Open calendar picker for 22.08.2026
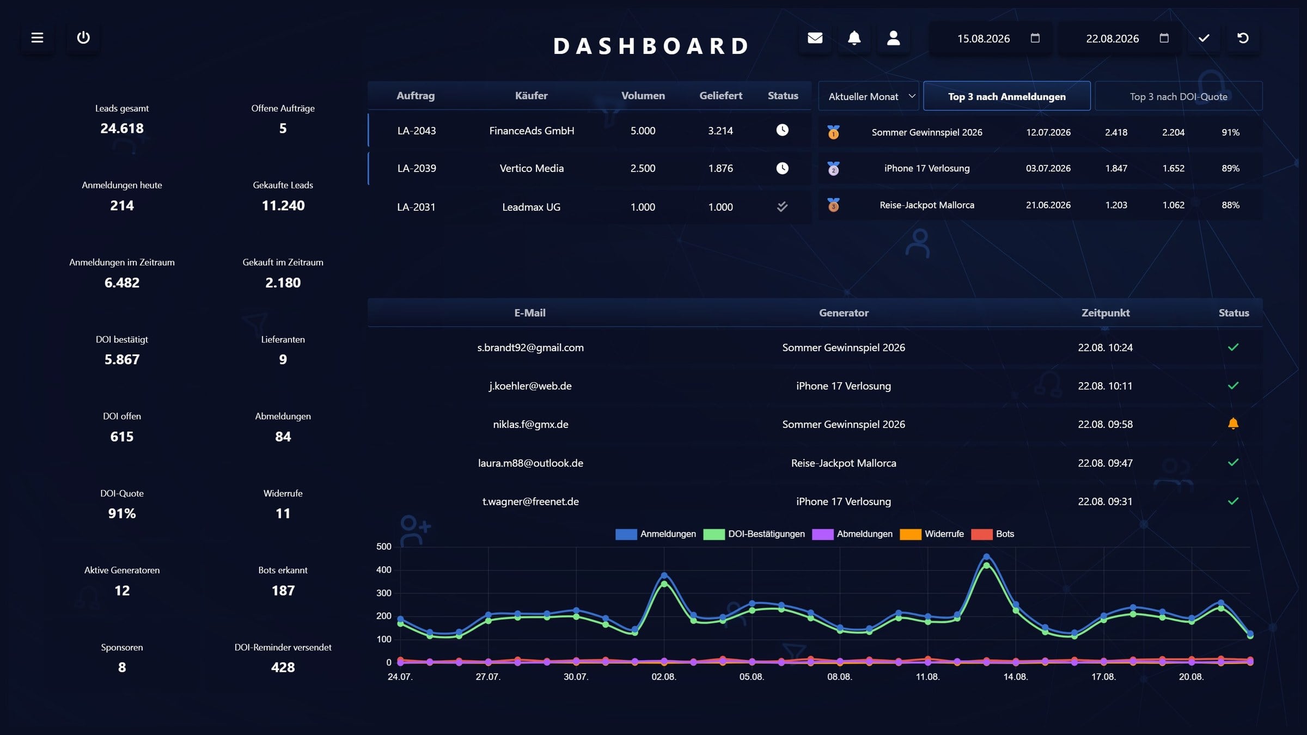Image resolution: width=1307 pixels, height=735 pixels. 1164,38
